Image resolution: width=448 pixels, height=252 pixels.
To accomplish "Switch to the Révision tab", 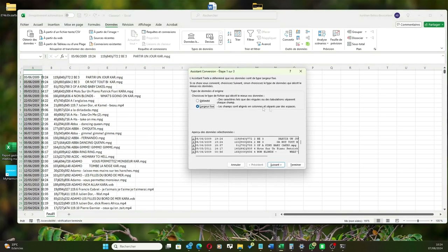I will (x=128, y=24).
